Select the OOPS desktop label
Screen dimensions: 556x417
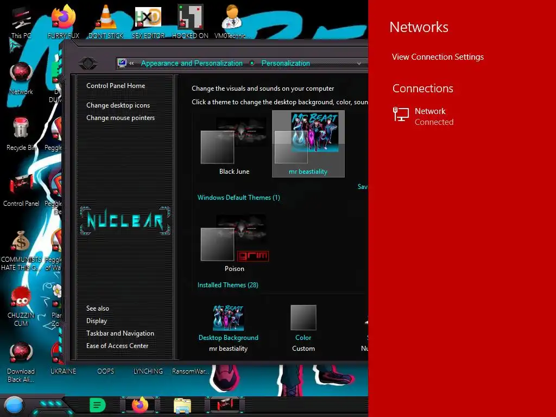click(x=106, y=371)
